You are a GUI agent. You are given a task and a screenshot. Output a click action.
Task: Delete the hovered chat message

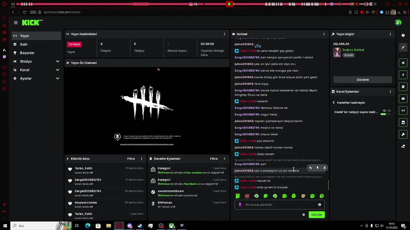324,168
